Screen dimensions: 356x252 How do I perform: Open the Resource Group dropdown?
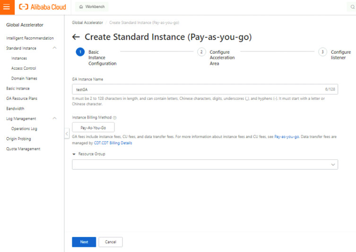coord(205,164)
